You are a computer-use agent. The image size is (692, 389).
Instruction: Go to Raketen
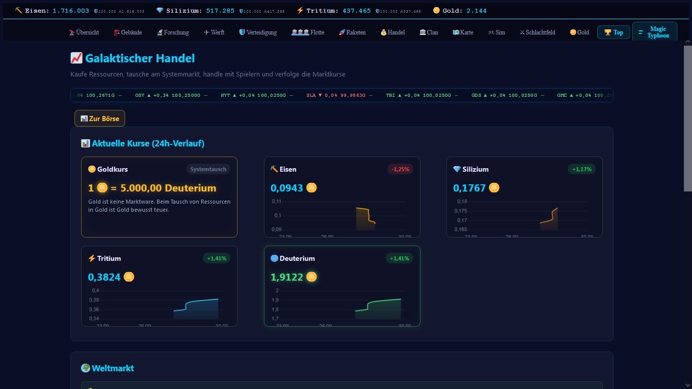(x=352, y=32)
